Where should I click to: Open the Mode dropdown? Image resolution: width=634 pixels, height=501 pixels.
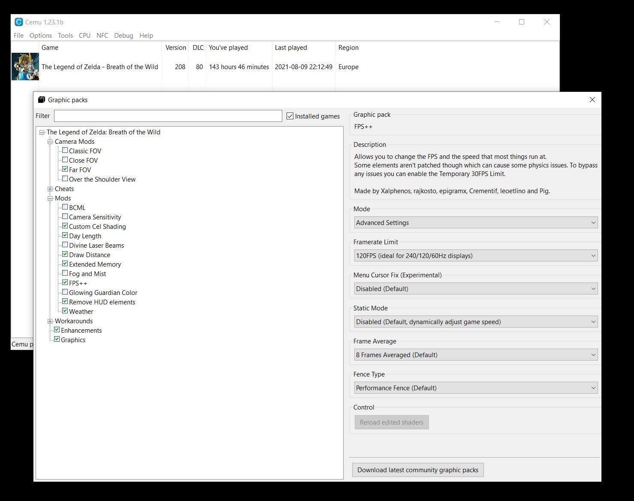click(476, 222)
